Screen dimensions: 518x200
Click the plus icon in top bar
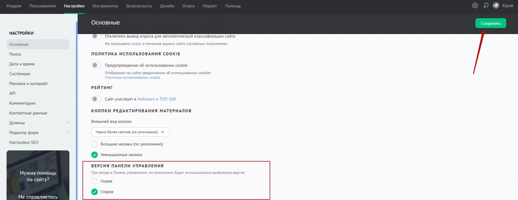coord(475,6)
